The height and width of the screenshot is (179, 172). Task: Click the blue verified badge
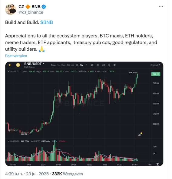(44, 7)
